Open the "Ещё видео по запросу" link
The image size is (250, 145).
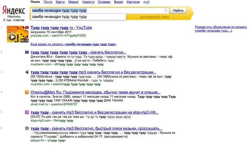click(73, 44)
